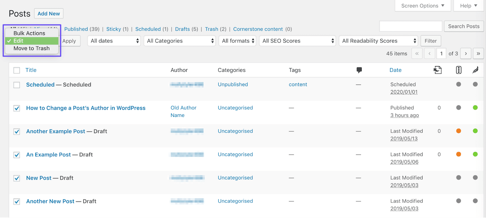Screen dimensions: 486x218
Task: Open the All SEO Scores dropdown
Action: coord(297,41)
